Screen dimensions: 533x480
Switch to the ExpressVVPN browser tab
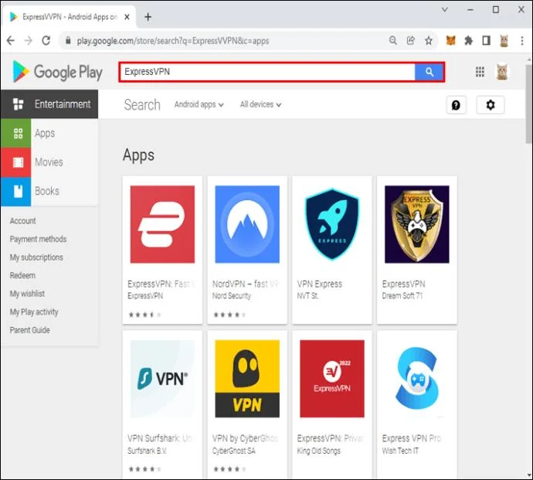(x=70, y=17)
